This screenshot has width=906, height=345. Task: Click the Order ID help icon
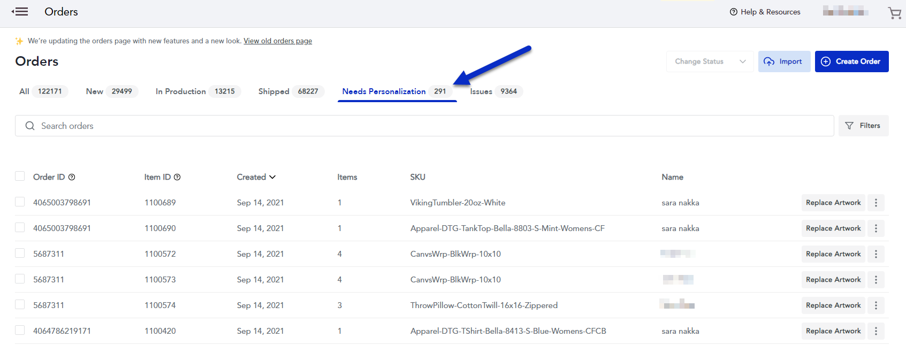(72, 177)
